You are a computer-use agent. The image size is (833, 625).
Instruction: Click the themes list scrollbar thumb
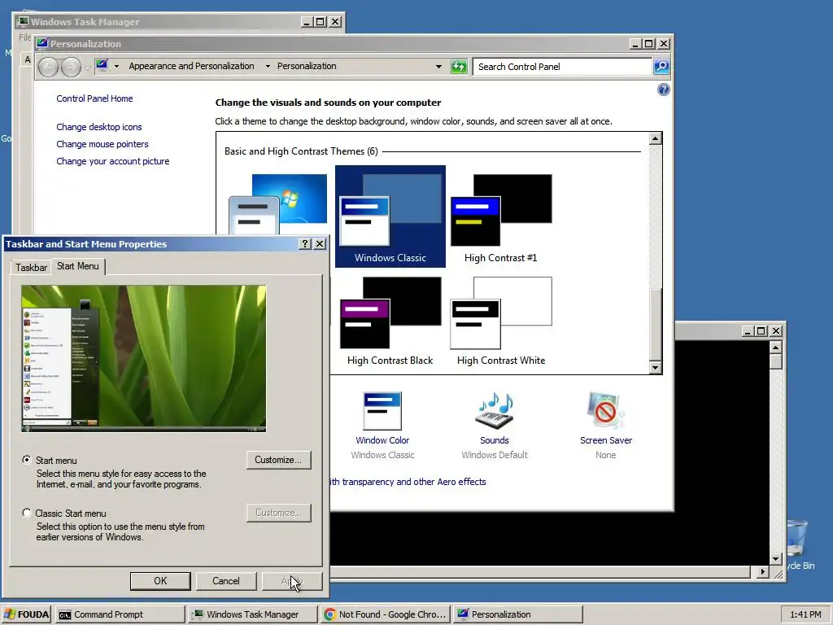[655, 324]
